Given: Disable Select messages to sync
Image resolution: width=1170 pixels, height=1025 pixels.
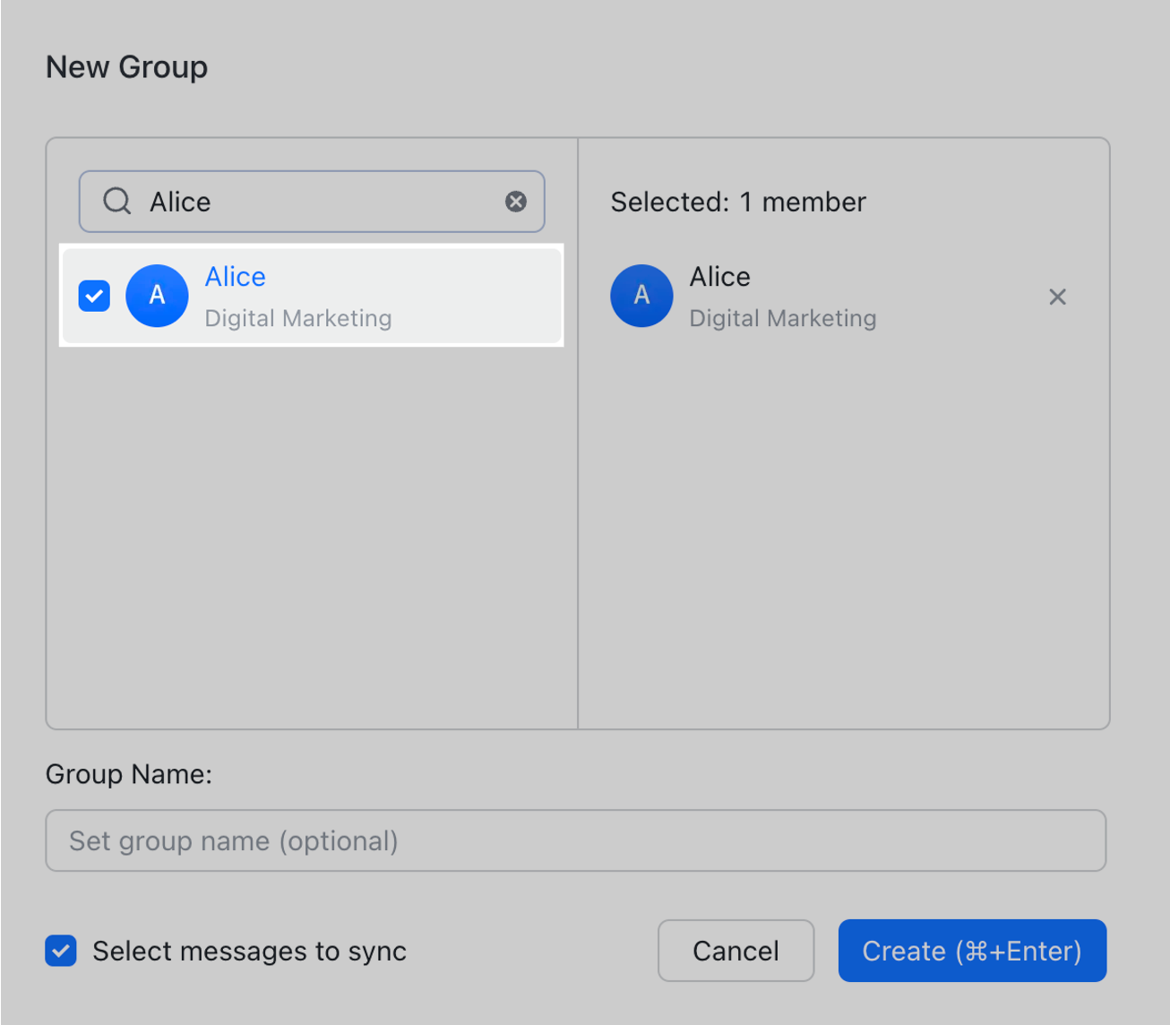Looking at the screenshot, I should [x=60, y=951].
